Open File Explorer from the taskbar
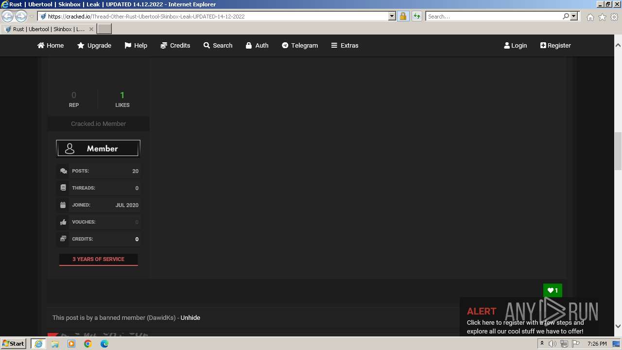Image resolution: width=622 pixels, height=350 pixels. point(55,344)
